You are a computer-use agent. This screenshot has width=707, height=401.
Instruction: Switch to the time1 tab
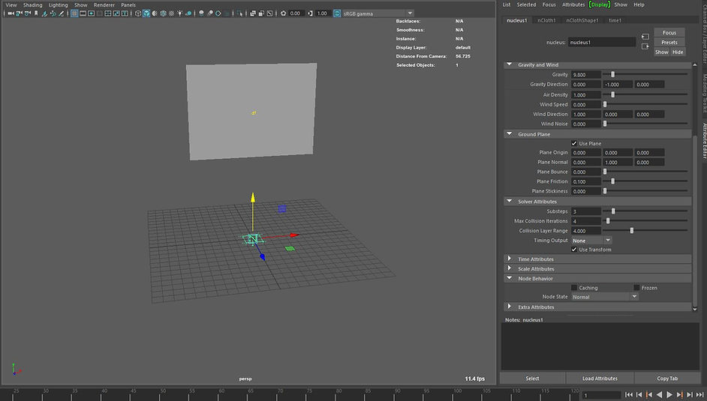click(x=615, y=20)
